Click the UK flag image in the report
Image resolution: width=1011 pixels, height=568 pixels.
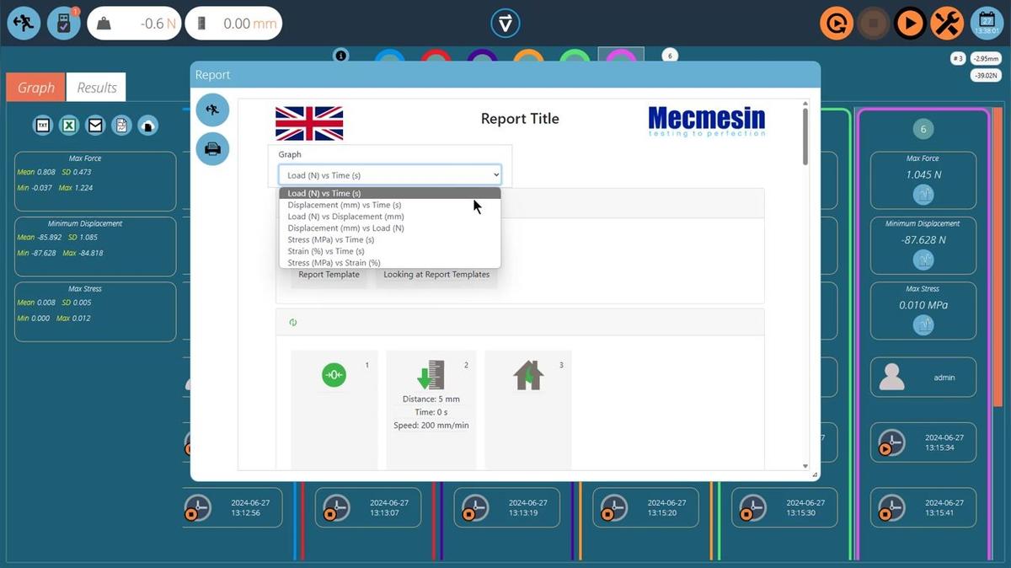click(309, 123)
